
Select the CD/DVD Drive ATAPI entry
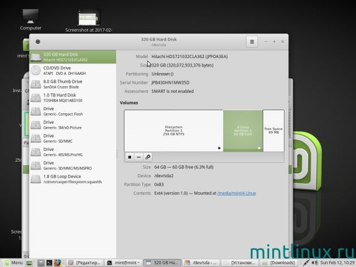click(x=72, y=71)
